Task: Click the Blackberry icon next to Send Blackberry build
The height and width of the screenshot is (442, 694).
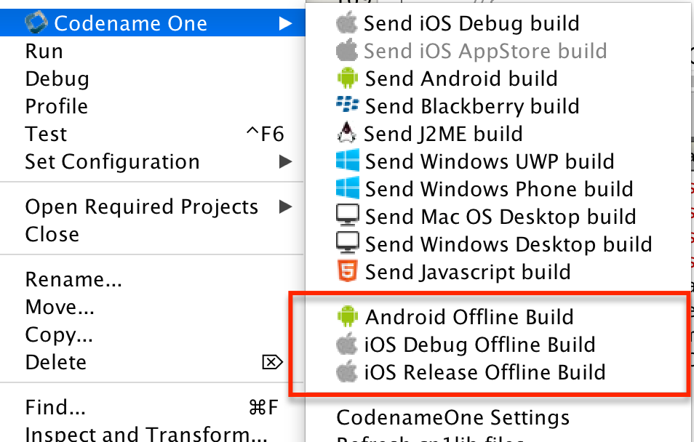Action: tap(347, 106)
